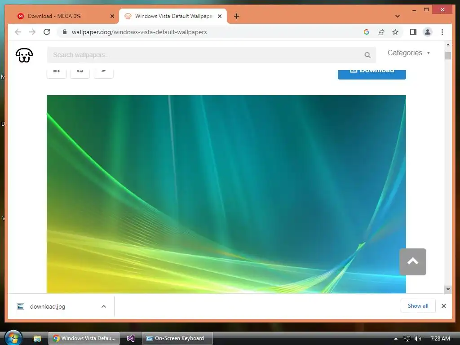The image size is (460, 345).
Task: Go back to the previous page
Action: [18, 32]
